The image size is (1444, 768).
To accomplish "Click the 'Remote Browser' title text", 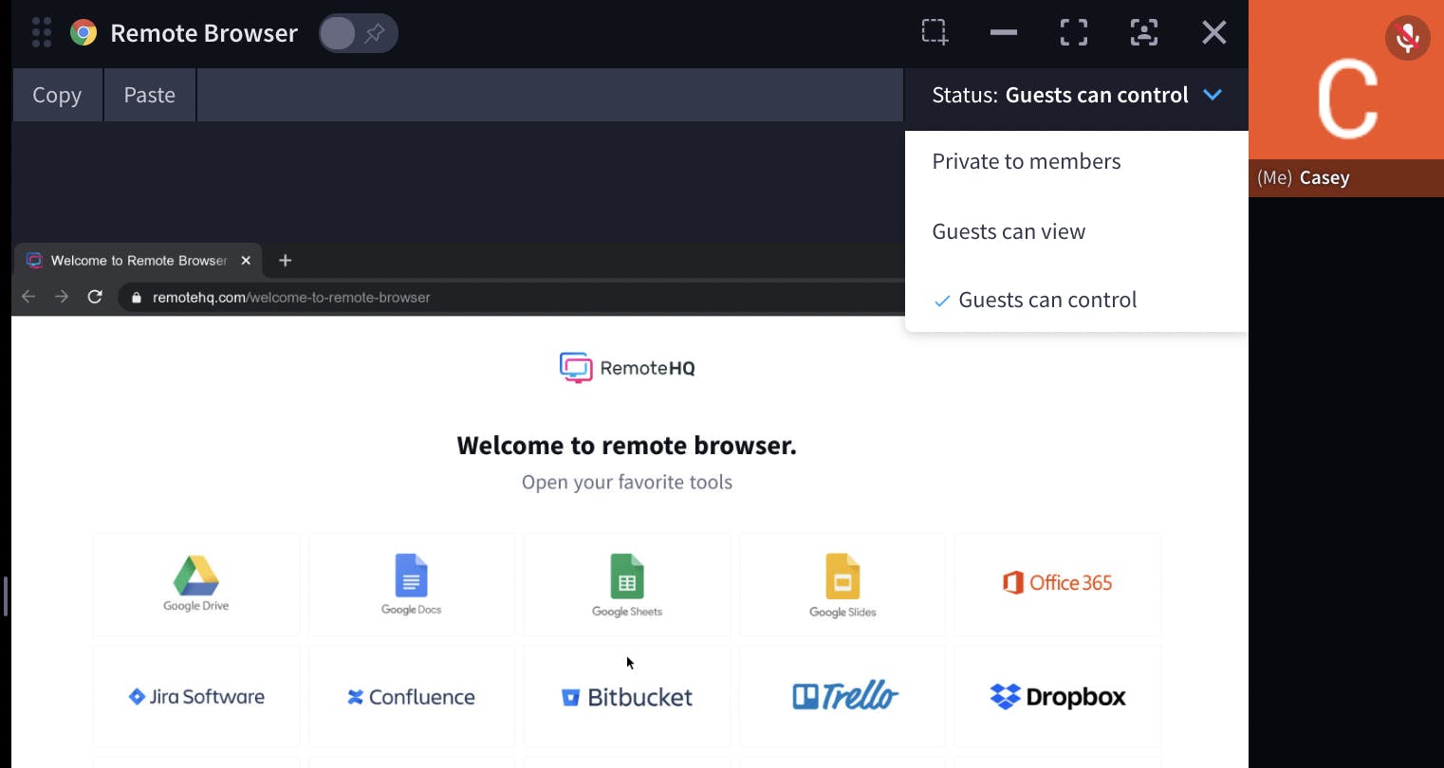I will click(204, 33).
